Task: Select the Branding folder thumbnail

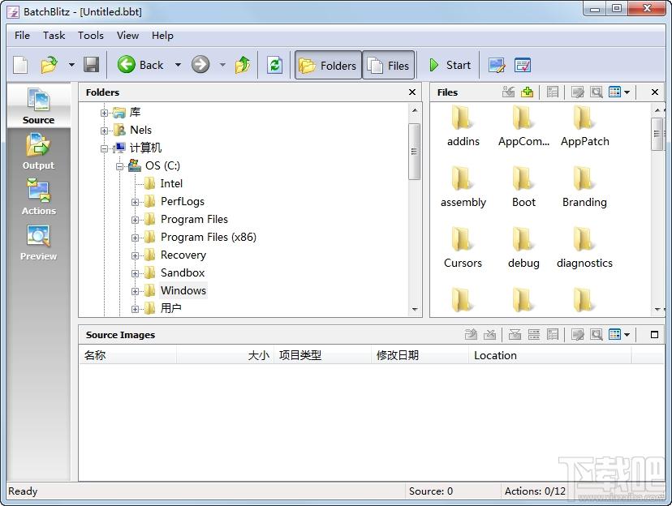Action: point(584,187)
